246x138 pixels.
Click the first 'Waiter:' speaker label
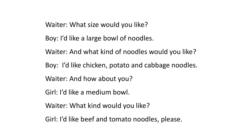pos(56,25)
